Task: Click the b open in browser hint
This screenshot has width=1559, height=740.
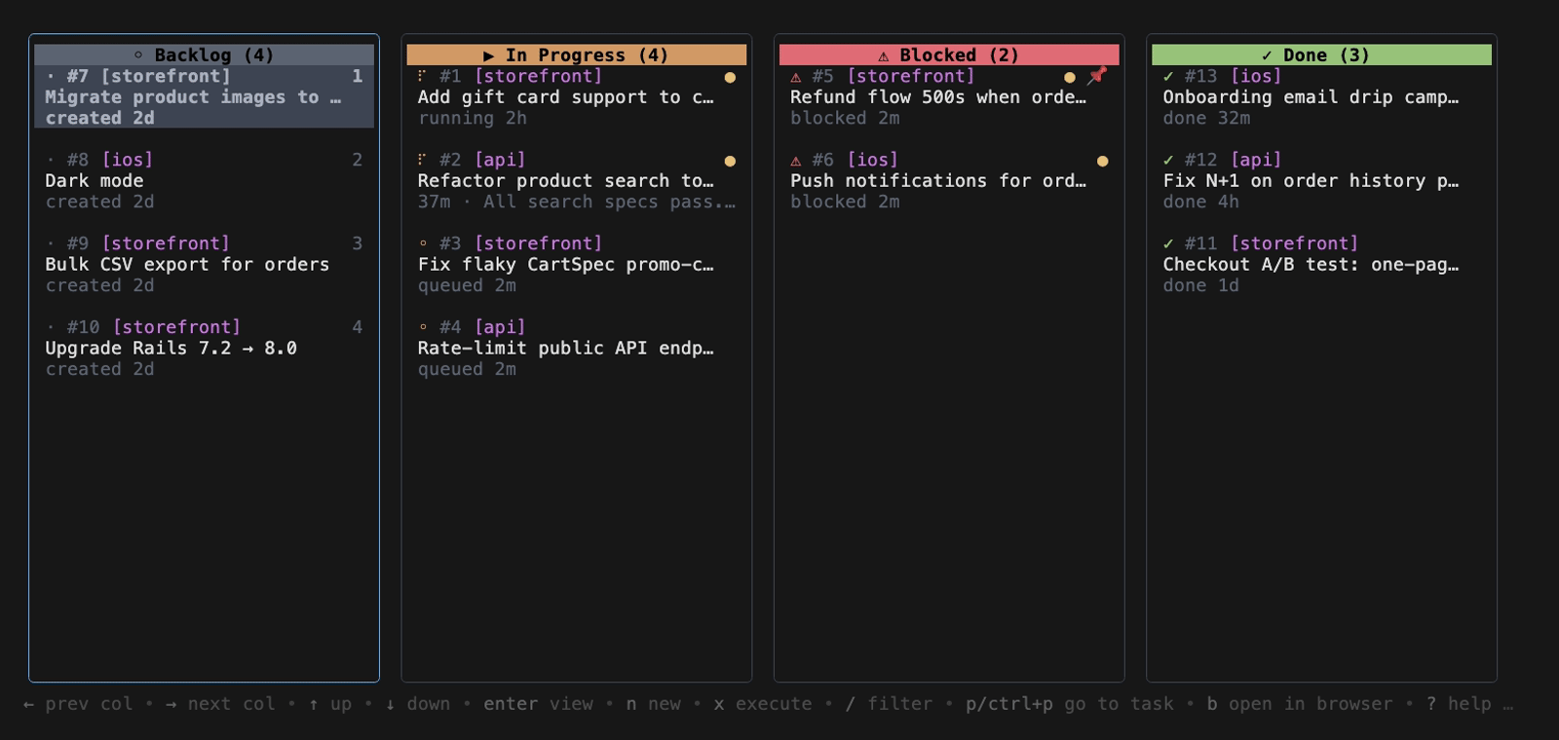Action: [x=1300, y=703]
